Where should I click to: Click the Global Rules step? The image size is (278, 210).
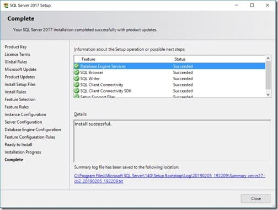16,62
